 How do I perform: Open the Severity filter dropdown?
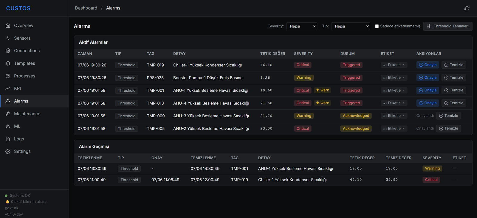pos(302,26)
